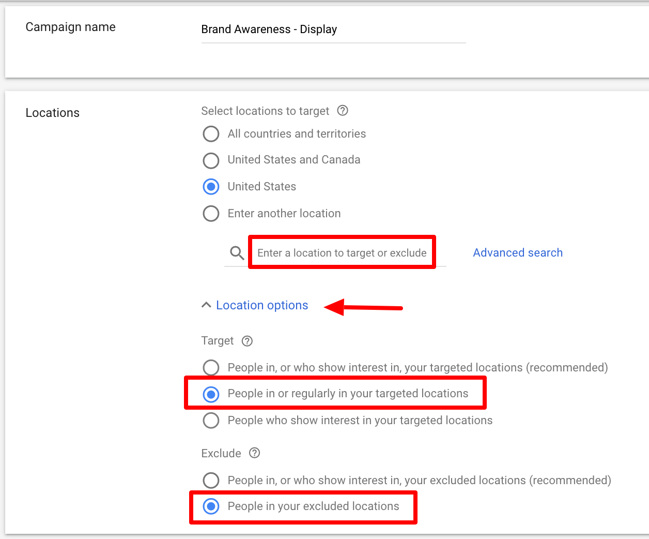
Task: Open the help icon next to Target
Action: tap(247, 341)
